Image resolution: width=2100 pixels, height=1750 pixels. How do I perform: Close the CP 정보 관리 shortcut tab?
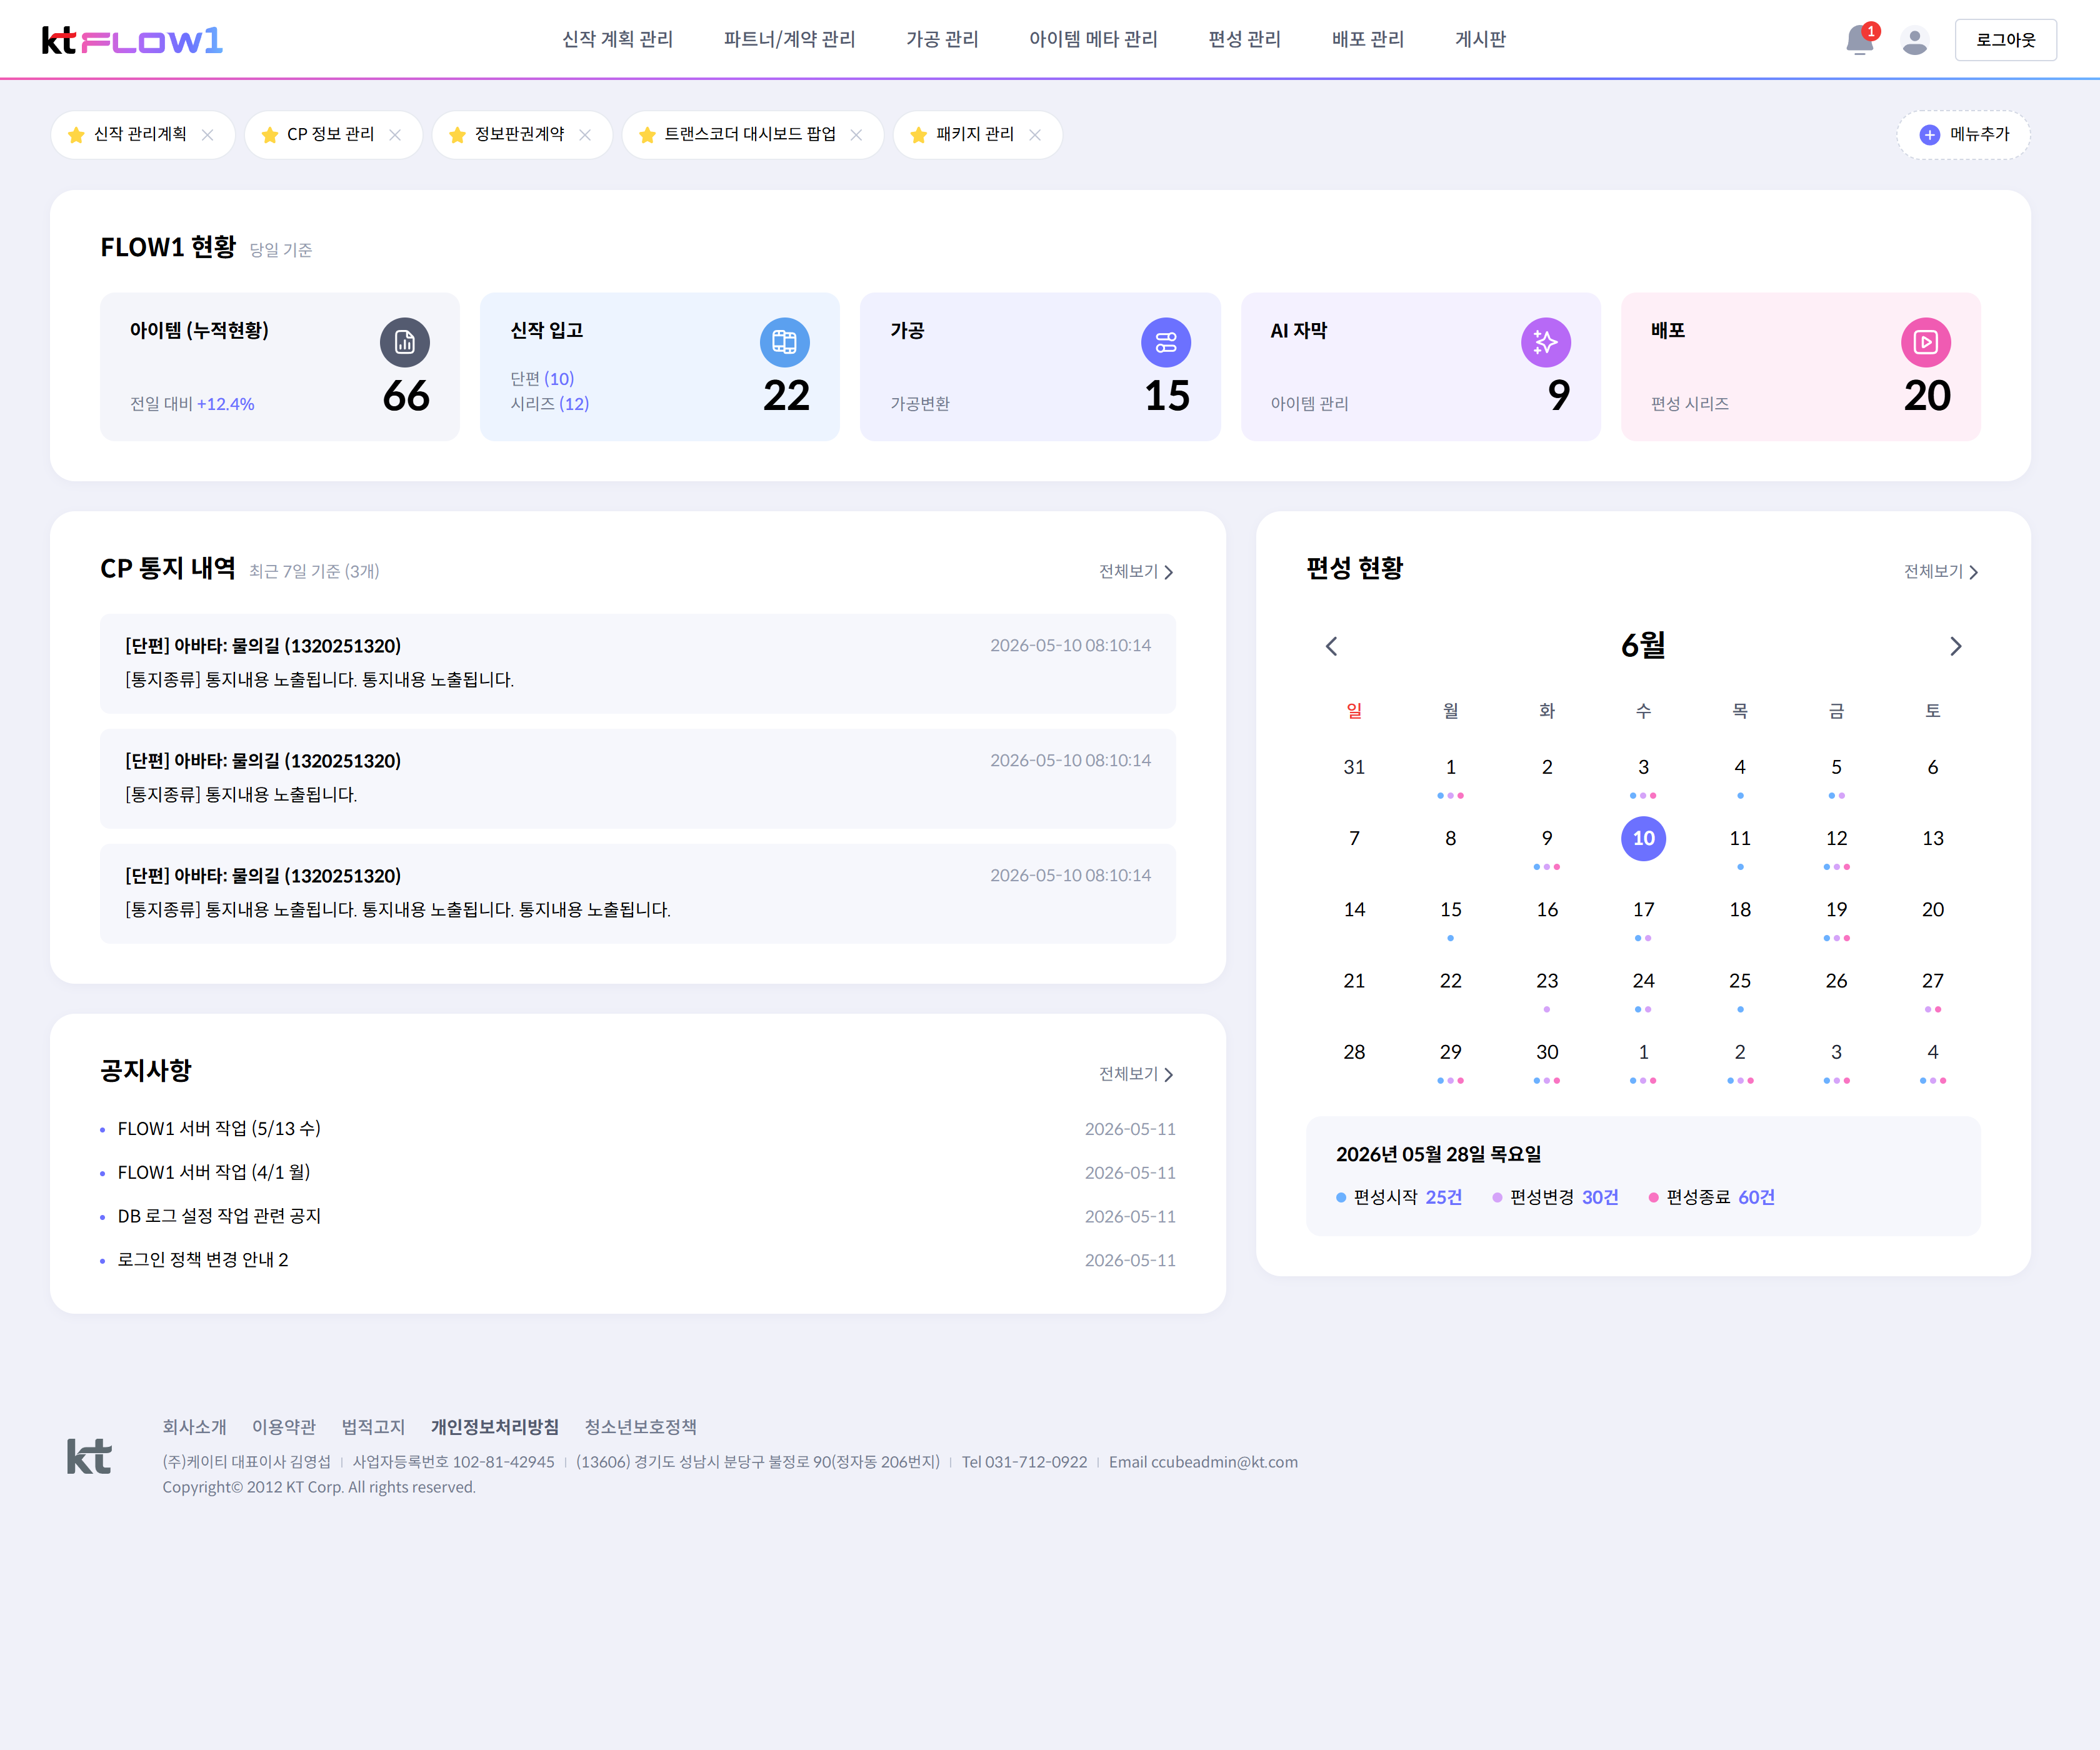tap(395, 135)
